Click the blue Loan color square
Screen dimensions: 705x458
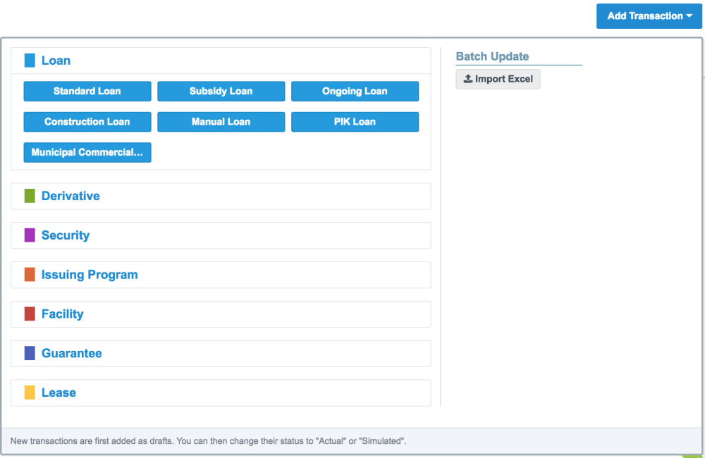pyautogui.click(x=30, y=60)
